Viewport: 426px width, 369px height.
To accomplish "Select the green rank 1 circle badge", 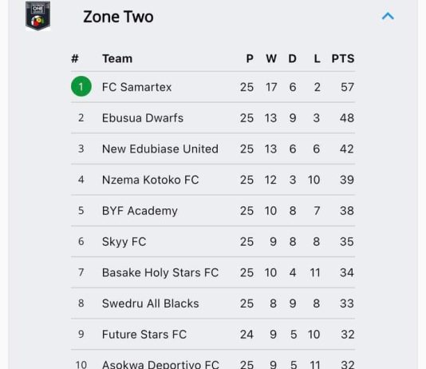I will tap(81, 86).
